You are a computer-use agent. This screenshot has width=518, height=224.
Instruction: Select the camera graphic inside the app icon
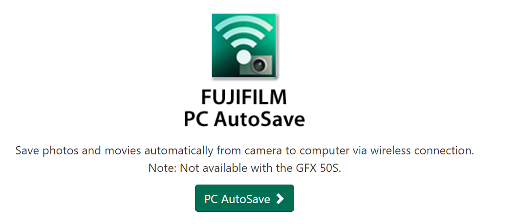256,65
